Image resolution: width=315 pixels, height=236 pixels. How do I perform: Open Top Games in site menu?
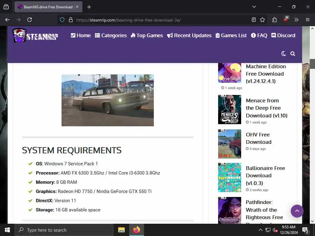point(147,35)
